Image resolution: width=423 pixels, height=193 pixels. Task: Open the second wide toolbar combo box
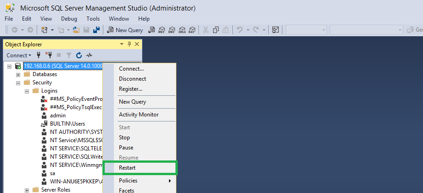[x=367, y=30]
